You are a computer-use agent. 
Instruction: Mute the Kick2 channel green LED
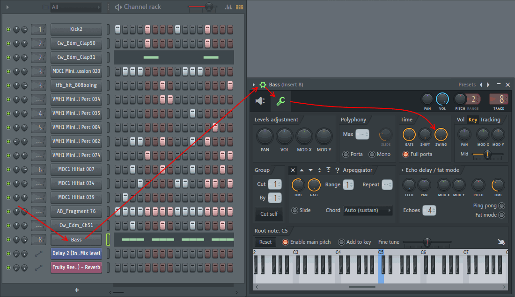tap(8, 29)
